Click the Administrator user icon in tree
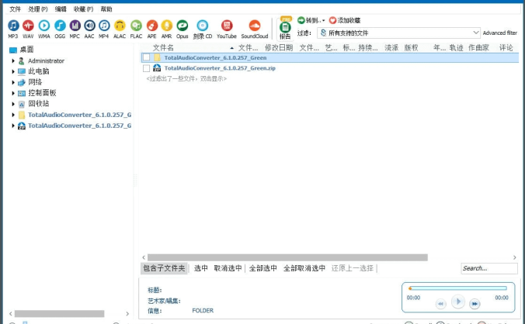Viewport: 525px width, 324px height. (x=22, y=60)
